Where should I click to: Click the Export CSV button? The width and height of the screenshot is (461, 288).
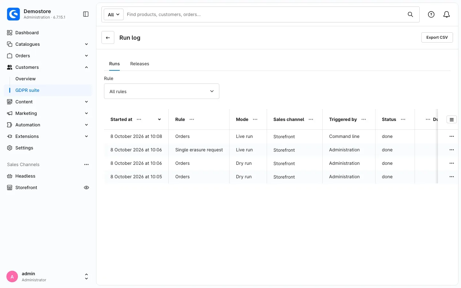tap(437, 37)
